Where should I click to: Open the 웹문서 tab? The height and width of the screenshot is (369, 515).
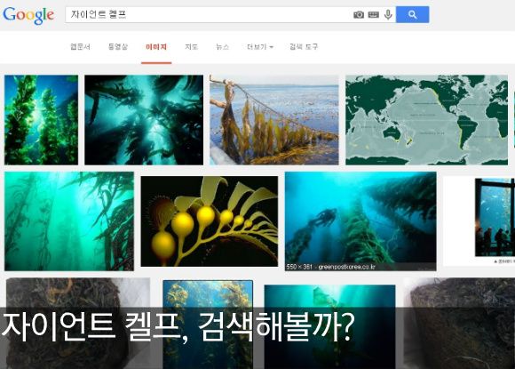coord(81,47)
